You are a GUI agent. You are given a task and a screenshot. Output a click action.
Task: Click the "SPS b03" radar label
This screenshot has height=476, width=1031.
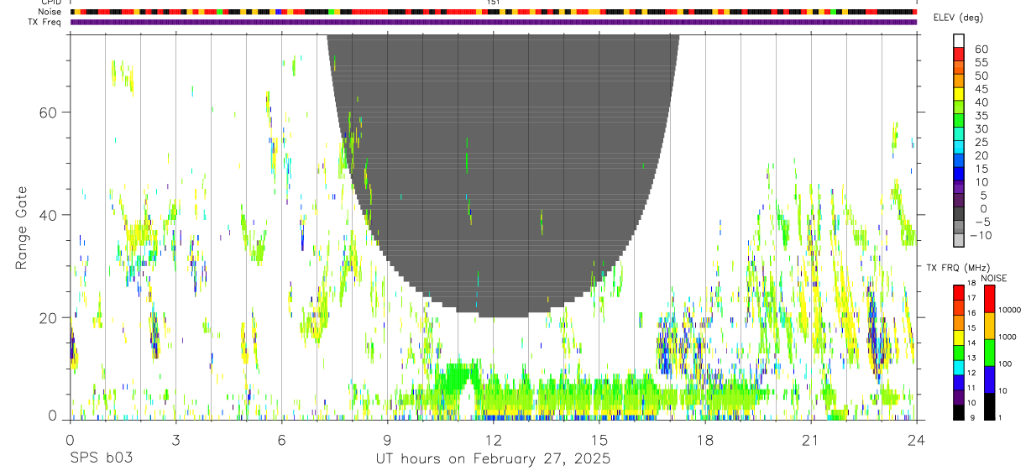coord(101,459)
